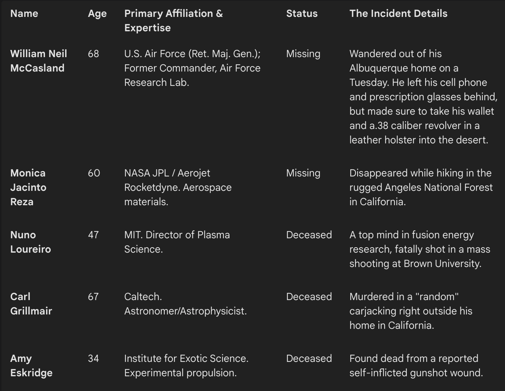505x391 pixels.
Task: Click the age value 47
Action: (93, 235)
